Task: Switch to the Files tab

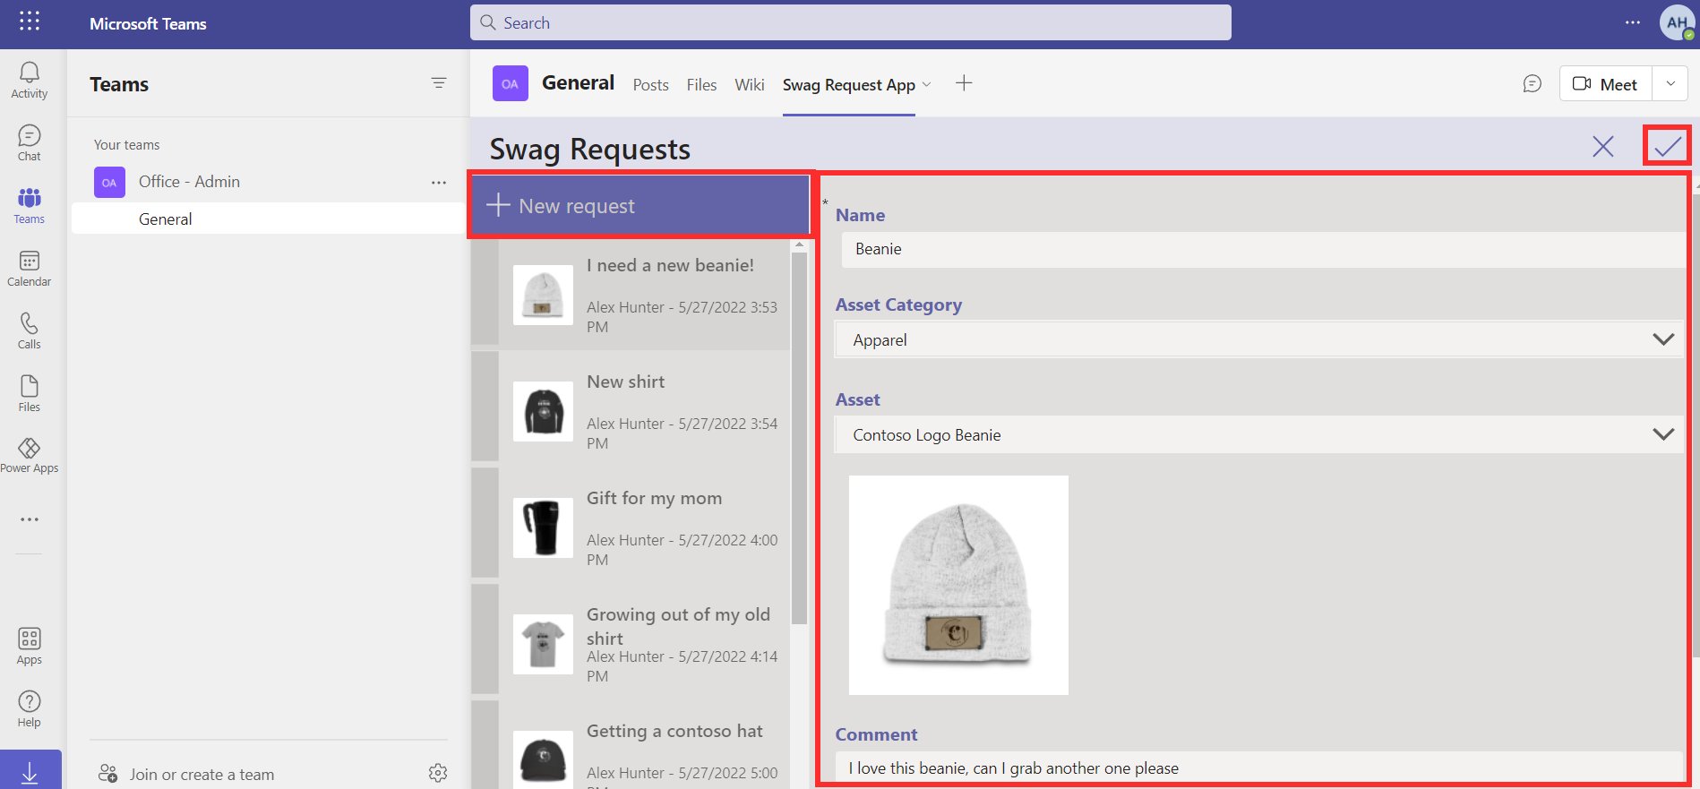Action: 702,85
